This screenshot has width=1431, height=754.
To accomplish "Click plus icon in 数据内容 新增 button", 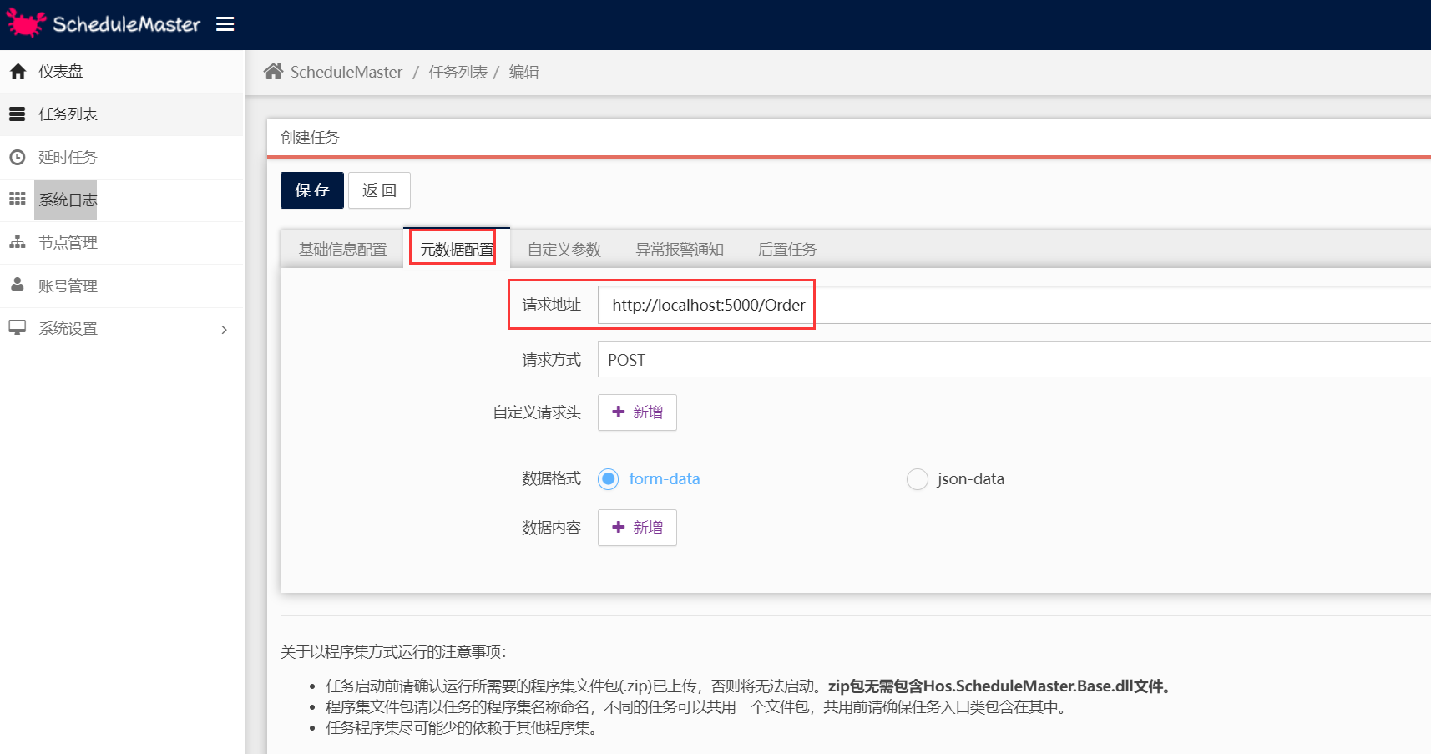I will [619, 527].
